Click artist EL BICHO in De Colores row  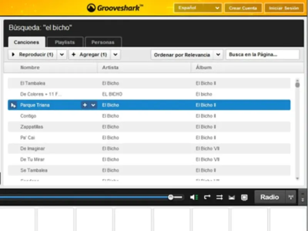coord(112,94)
